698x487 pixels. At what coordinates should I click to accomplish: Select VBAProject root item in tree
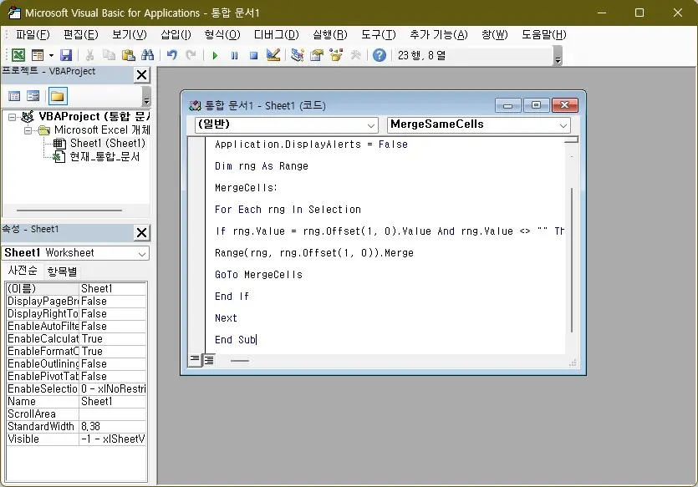pyautogui.click(x=94, y=116)
